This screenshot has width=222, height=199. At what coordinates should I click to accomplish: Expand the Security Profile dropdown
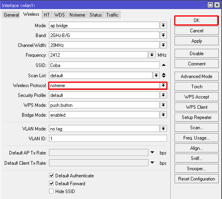click(164, 95)
